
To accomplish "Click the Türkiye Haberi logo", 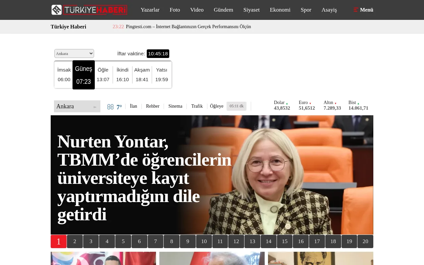I will tap(89, 10).
